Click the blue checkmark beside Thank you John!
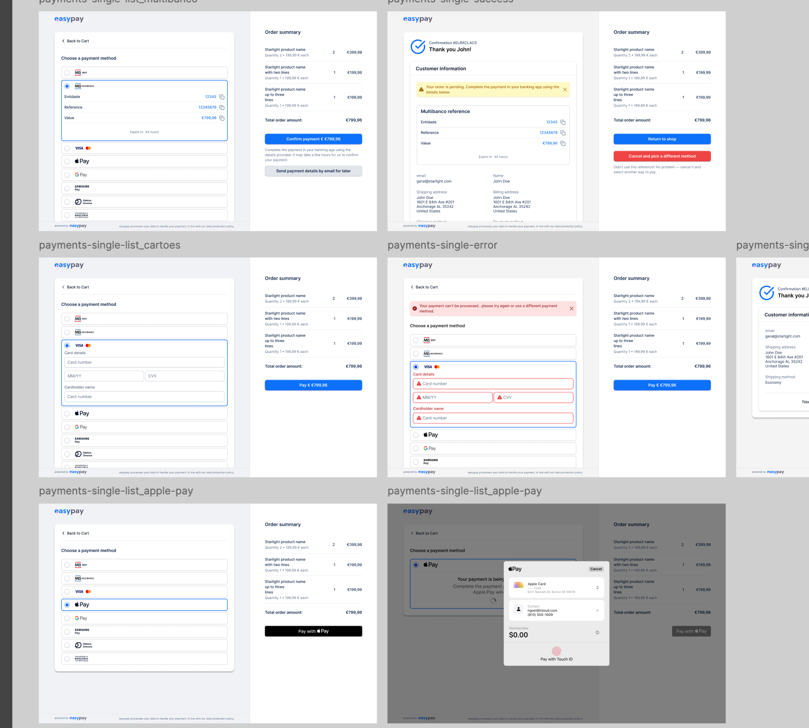Image resolution: width=809 pixels, height=728 pixels. pos(418,46)
